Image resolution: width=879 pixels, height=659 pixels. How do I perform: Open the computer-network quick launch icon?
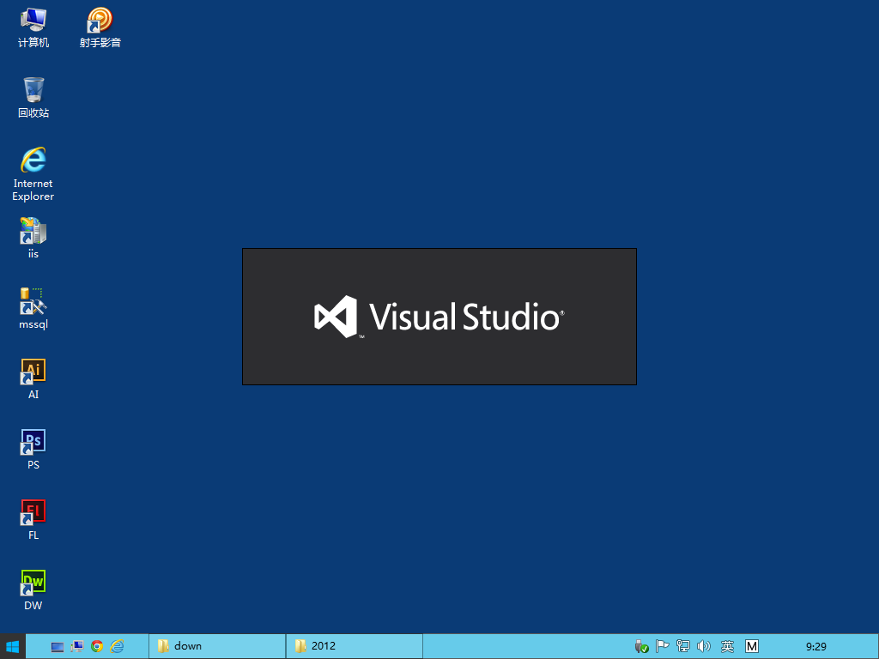(76, 647)
